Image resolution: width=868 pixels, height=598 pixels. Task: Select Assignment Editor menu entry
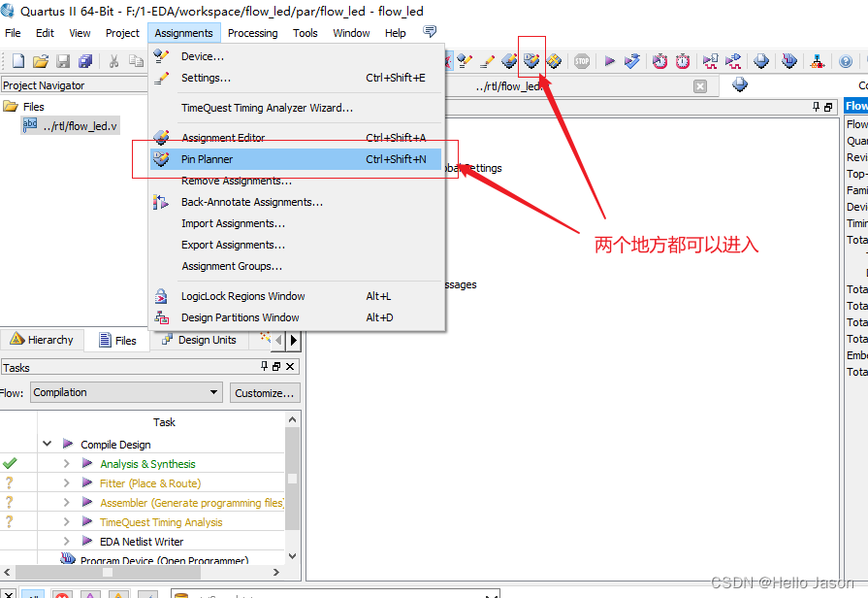point(296,138)
